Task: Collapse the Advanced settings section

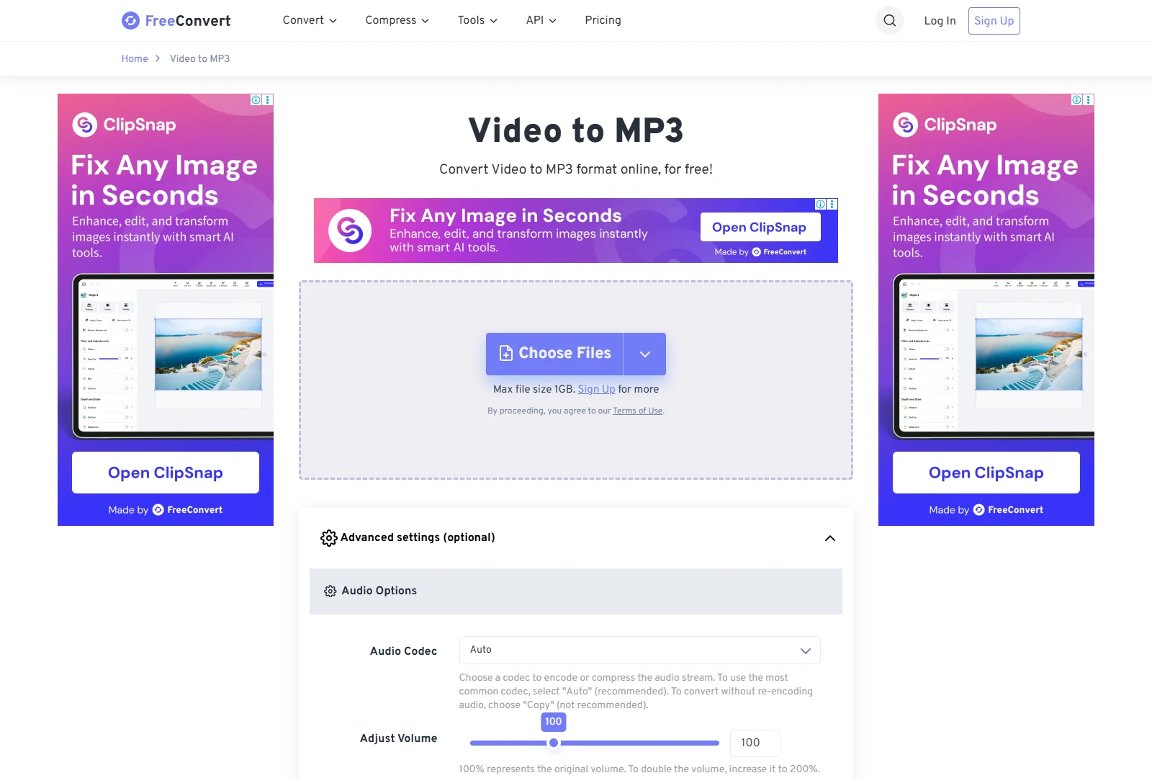Action: pos(830,538)
